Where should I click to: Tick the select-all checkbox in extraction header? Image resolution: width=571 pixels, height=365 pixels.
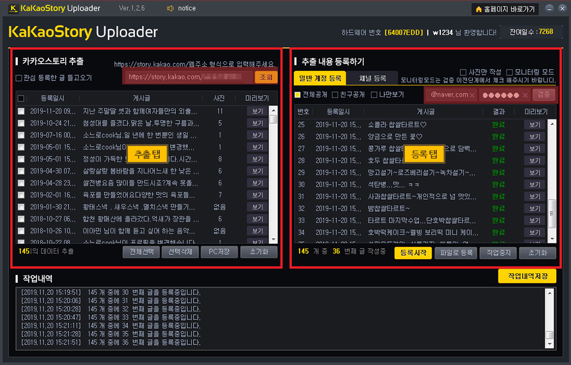pos(21,98)
